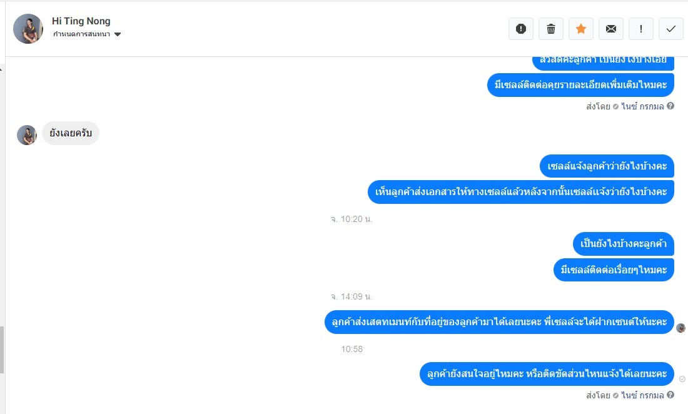Viewport: 688px width, 414px height.
Task: Expand the กำหนดการสนทนา dropdown arrow
Action: [x=118, y=34]
